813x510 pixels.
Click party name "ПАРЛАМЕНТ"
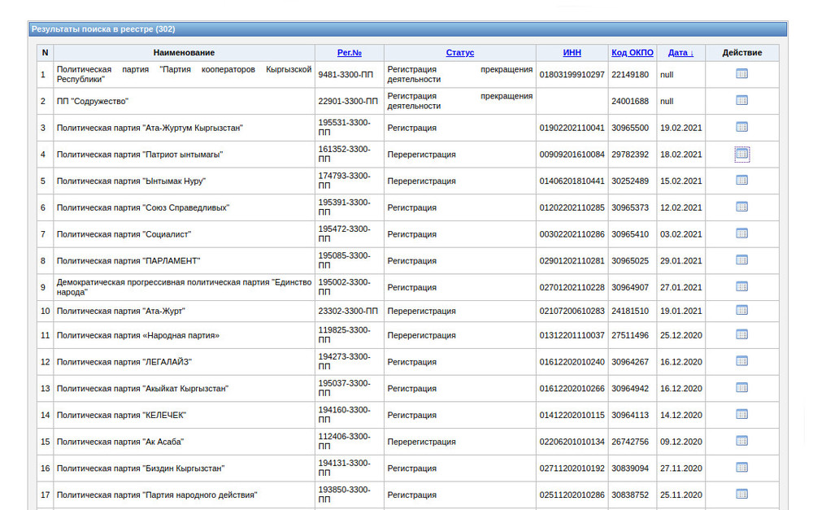[x=128, y=260]
